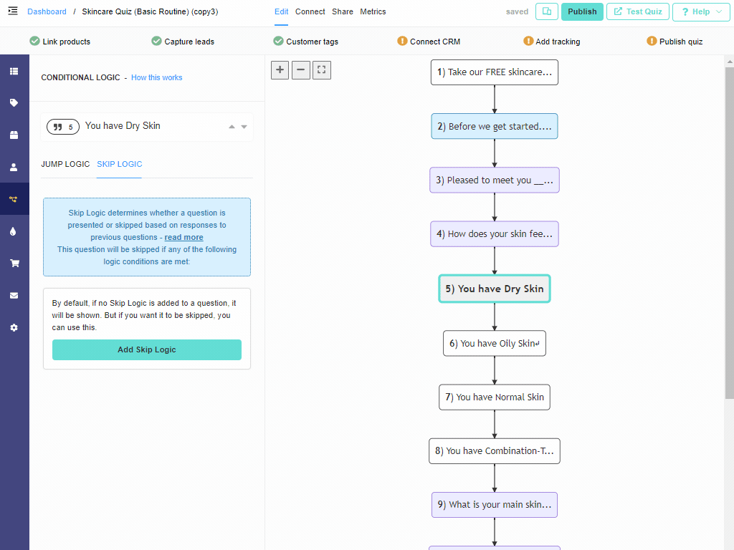Toggle the hamburger menu at top left
Viewport: 734px width, 550px height.
point(13,11)
